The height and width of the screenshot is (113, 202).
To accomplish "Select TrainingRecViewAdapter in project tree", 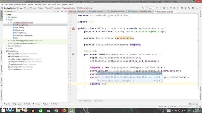I will point(24,35).
